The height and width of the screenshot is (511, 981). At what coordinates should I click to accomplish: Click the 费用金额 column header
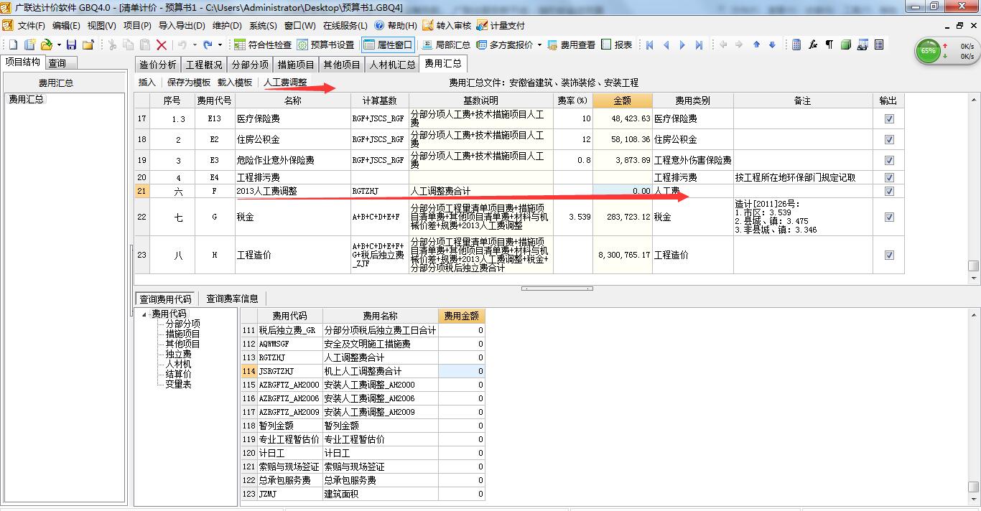[x=462, y=316]
